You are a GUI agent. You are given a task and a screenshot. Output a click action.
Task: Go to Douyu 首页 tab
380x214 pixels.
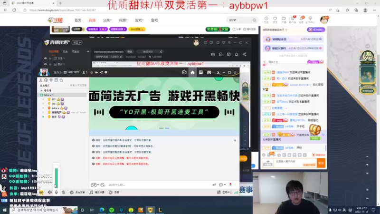point(78,20)
